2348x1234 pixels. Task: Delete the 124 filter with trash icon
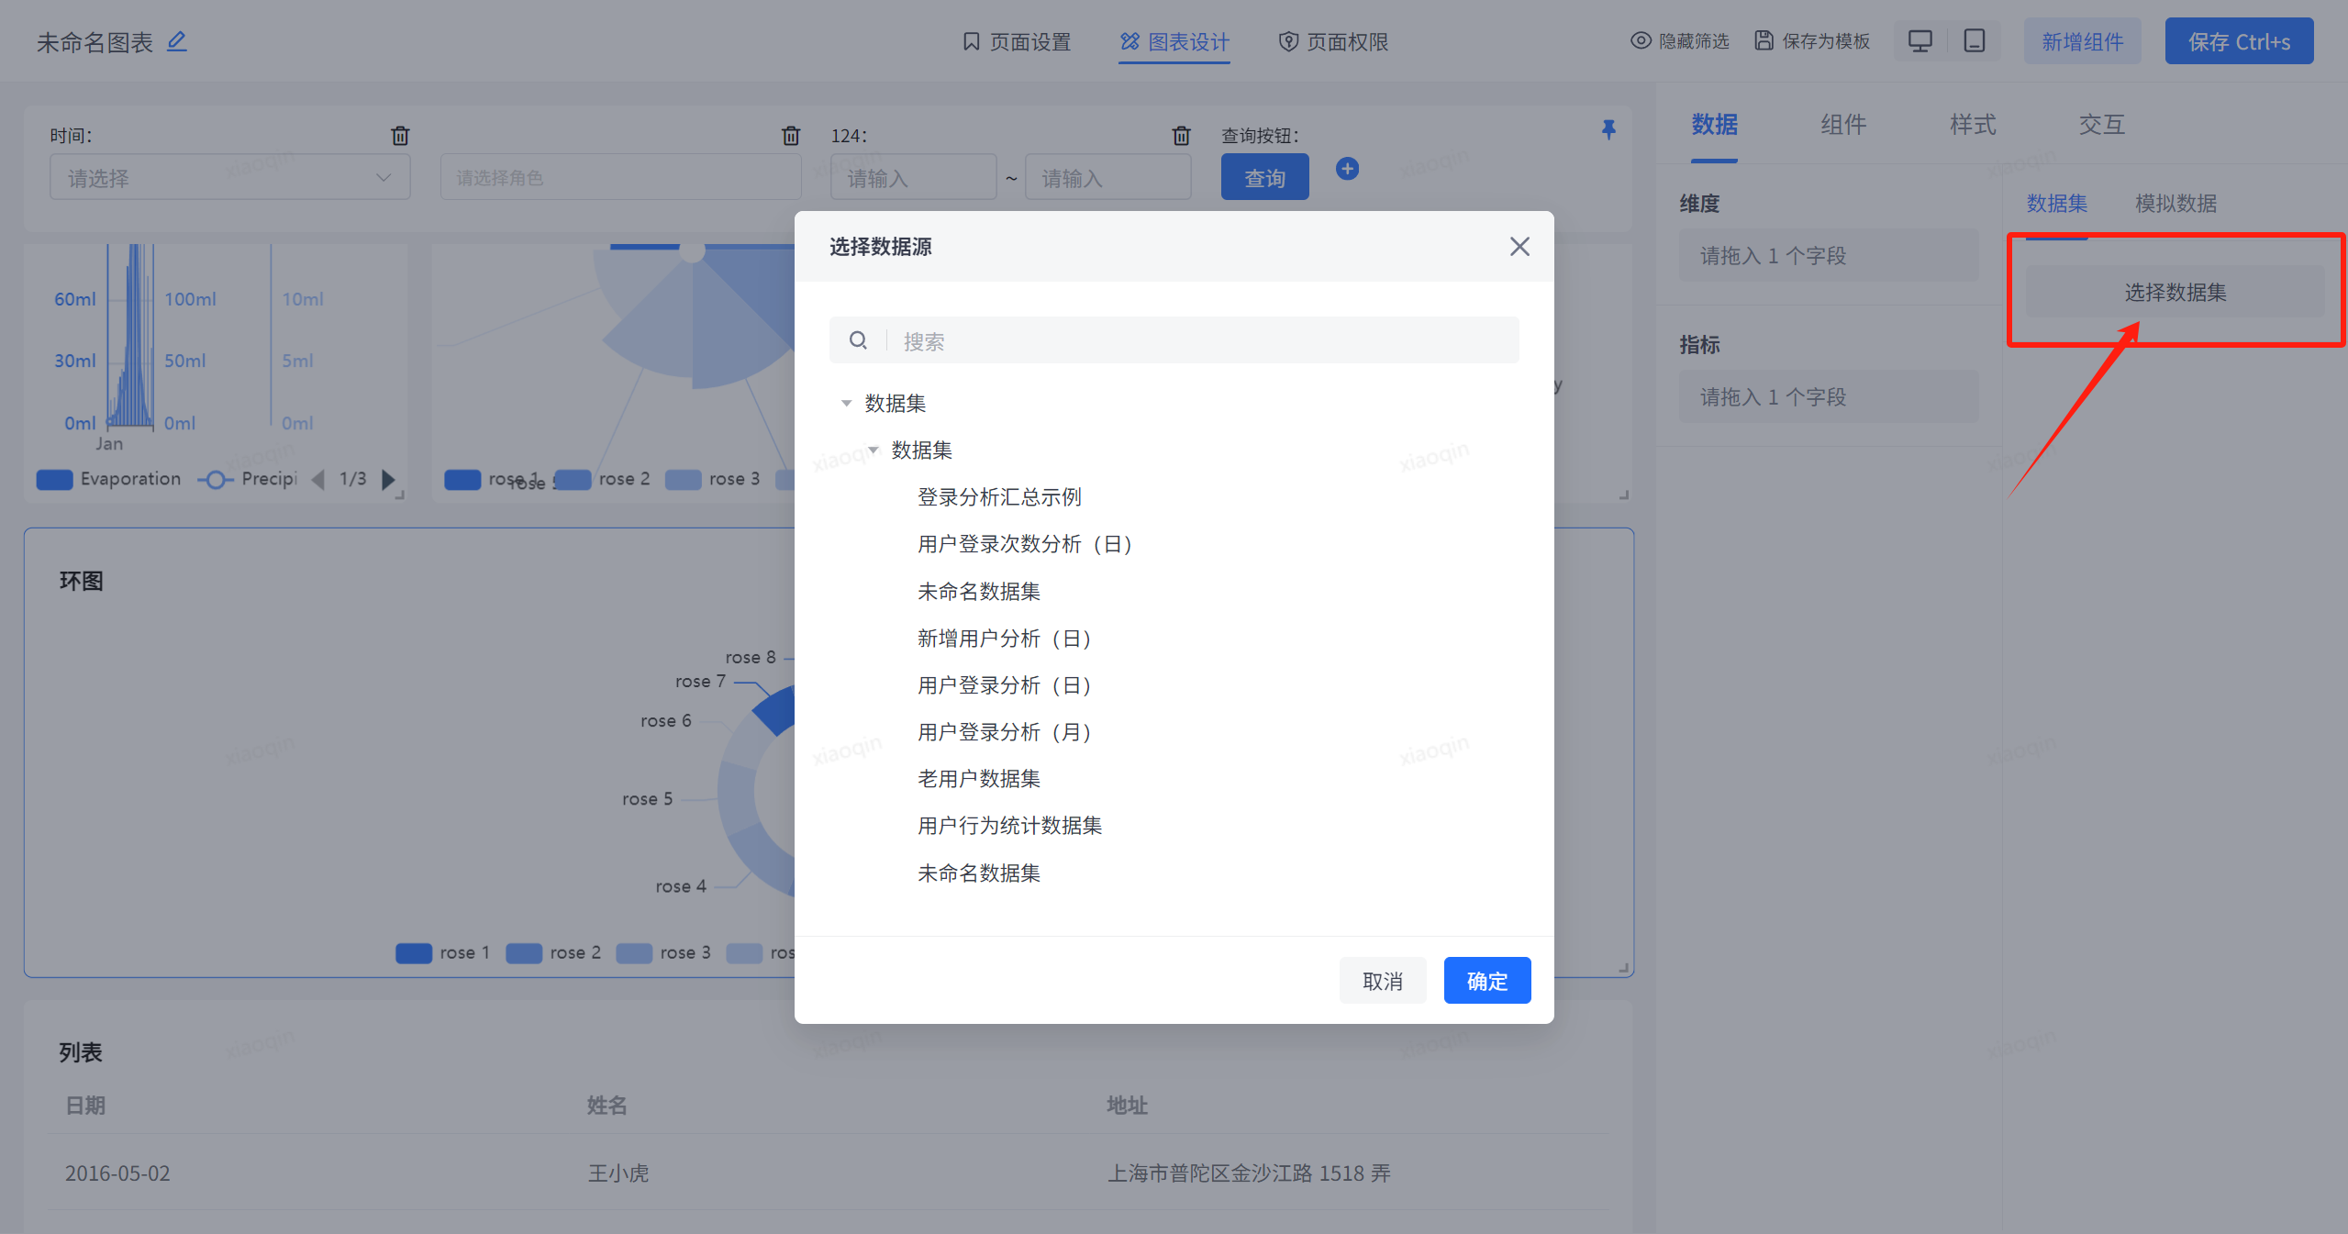(x=1181, y=136)
